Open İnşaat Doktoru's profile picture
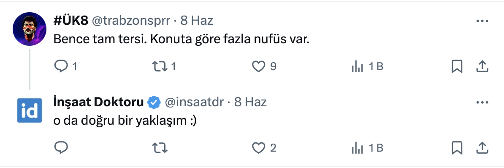The height and width of the screenshot is (168, 504). (29, 110)
